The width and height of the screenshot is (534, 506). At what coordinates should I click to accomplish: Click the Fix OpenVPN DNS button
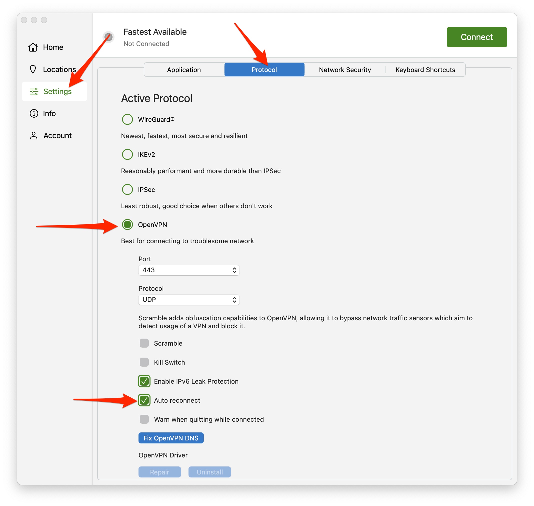[171, 438]
